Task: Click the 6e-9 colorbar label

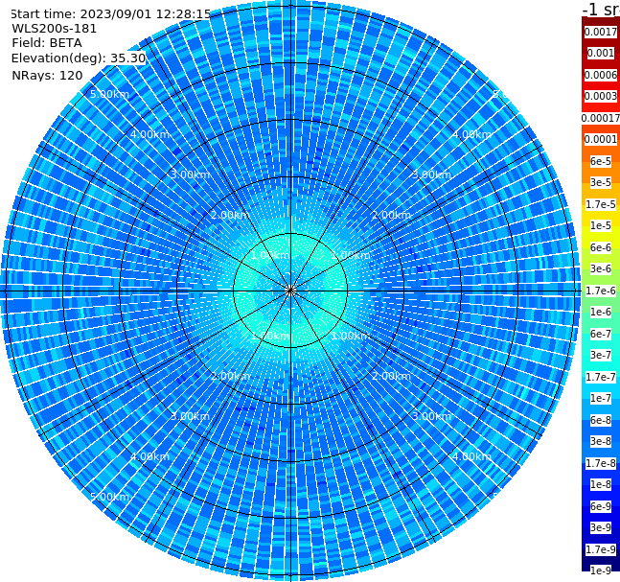Action: click(x=601, y=506)
